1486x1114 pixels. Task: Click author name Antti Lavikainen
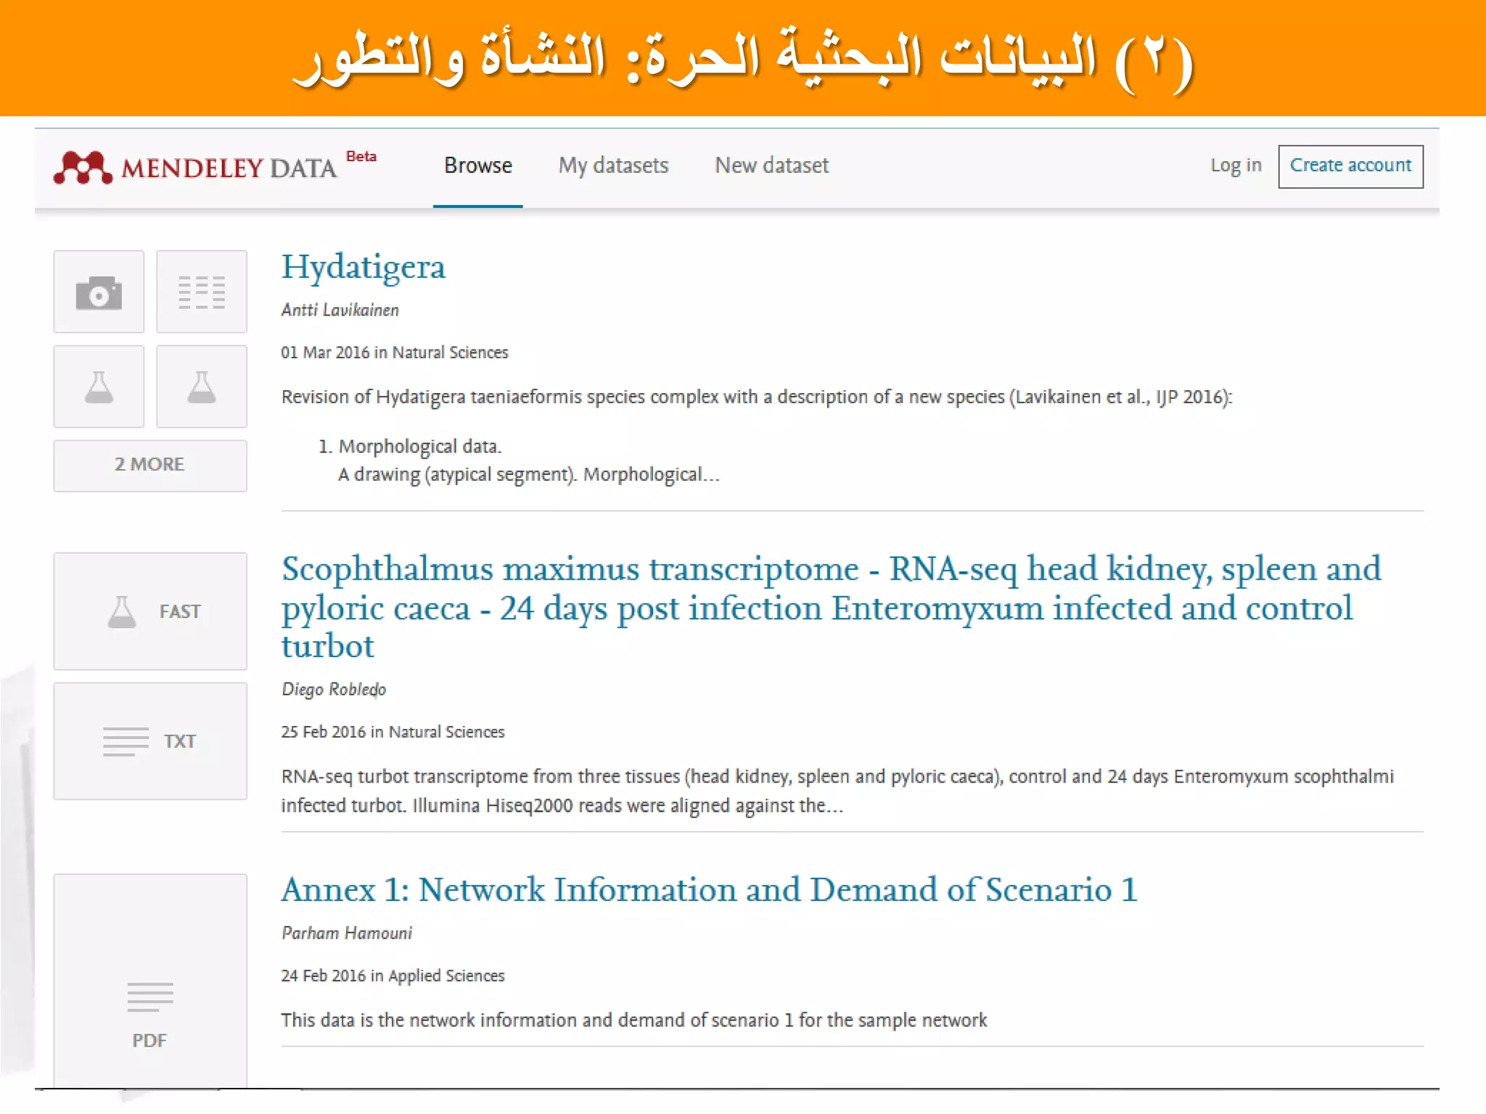click(x=340, y=310)
